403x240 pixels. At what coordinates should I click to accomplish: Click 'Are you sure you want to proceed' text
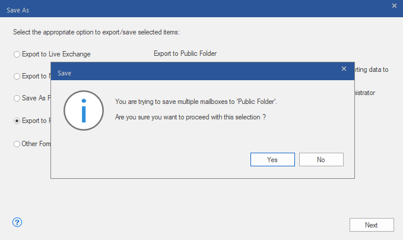click(x=190, y=117)
